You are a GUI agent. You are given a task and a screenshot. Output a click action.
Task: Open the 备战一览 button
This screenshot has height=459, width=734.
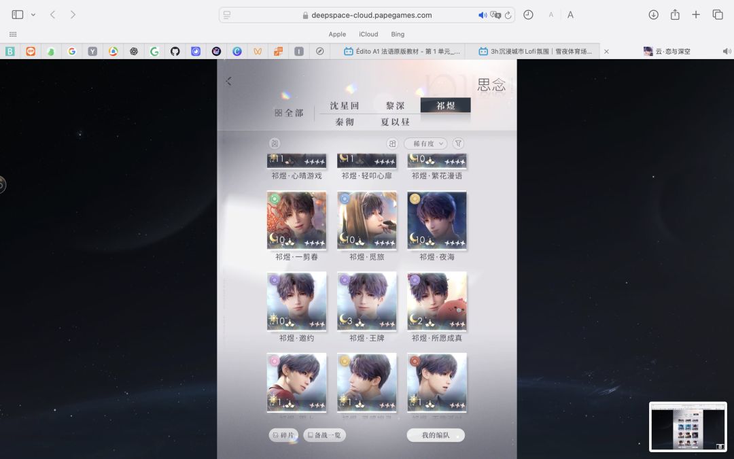pos(325,435)
